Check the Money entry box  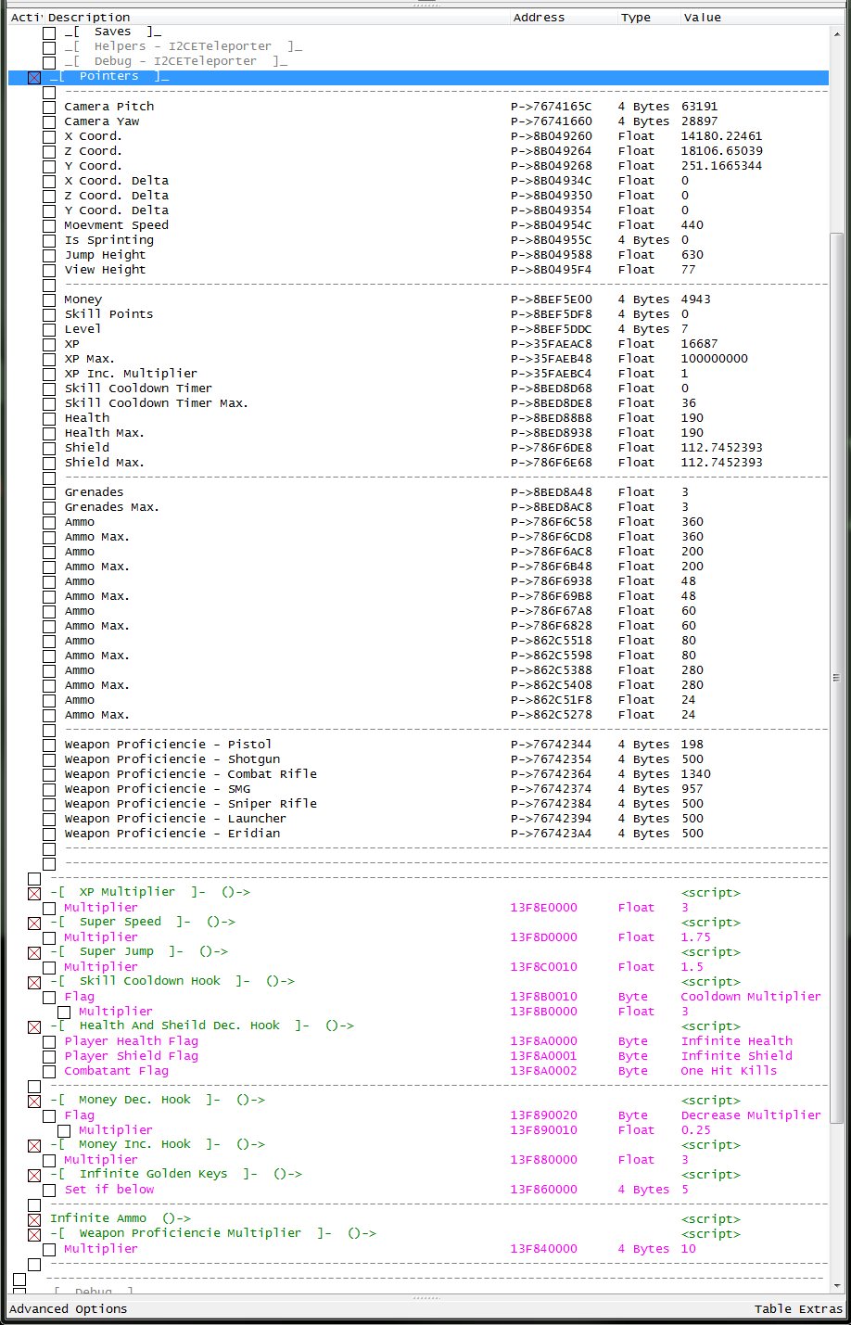(49, 300)
